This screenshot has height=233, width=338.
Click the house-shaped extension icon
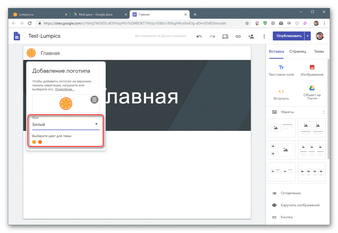(257, 23)
